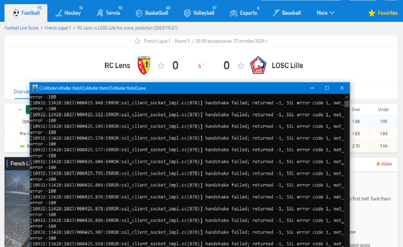Screen dimensions: 403x247
Task: Open the Football tab
Action: click(x=26, y=13)
